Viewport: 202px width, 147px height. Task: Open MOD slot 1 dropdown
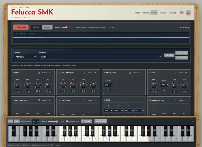(108, 110)
